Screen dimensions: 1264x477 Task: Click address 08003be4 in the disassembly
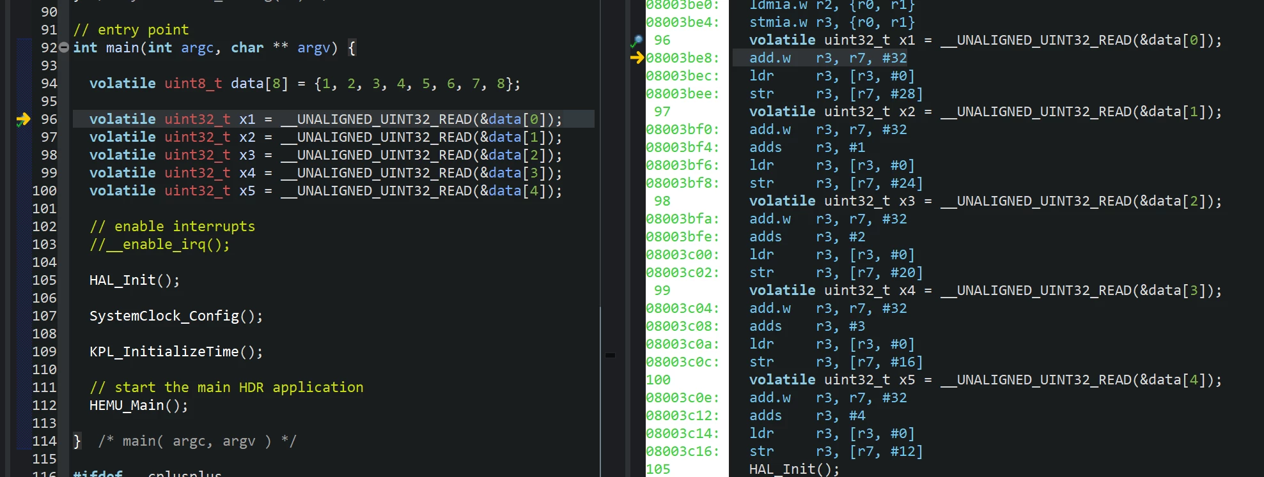(682, 22)
